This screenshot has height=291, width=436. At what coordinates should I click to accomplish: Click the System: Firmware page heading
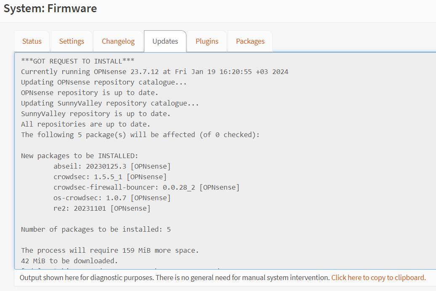50,8
